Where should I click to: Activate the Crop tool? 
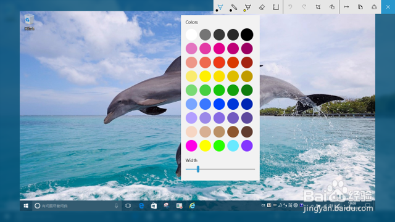pos(318,7)
